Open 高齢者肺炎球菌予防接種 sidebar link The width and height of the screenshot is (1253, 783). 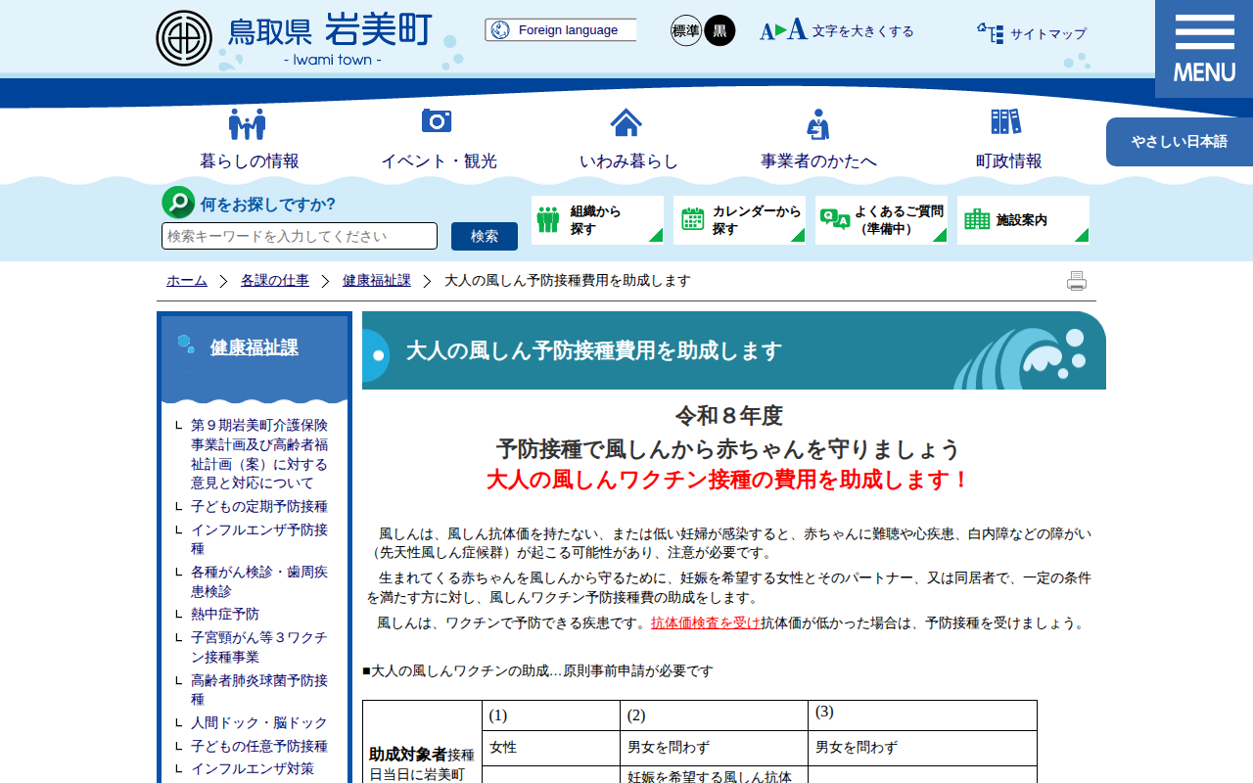[259, 689]
